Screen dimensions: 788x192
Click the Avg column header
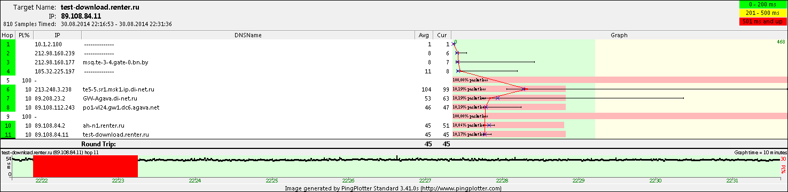pos(424,35)
